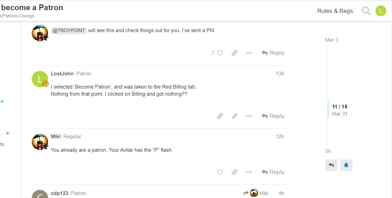Reply to LostJohn's post

click(273, 116)
